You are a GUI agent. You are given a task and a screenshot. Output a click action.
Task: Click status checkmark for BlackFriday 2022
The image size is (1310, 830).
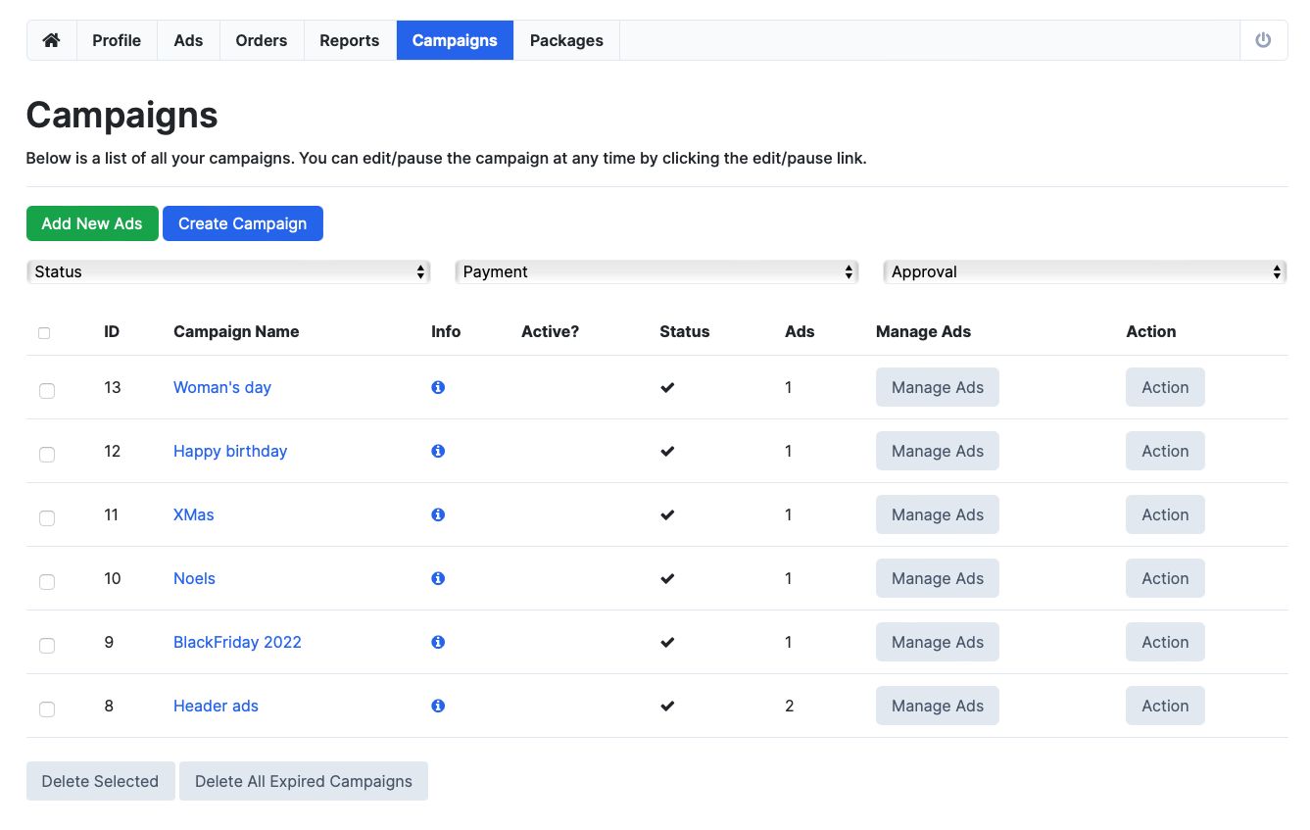coord(667,642)
